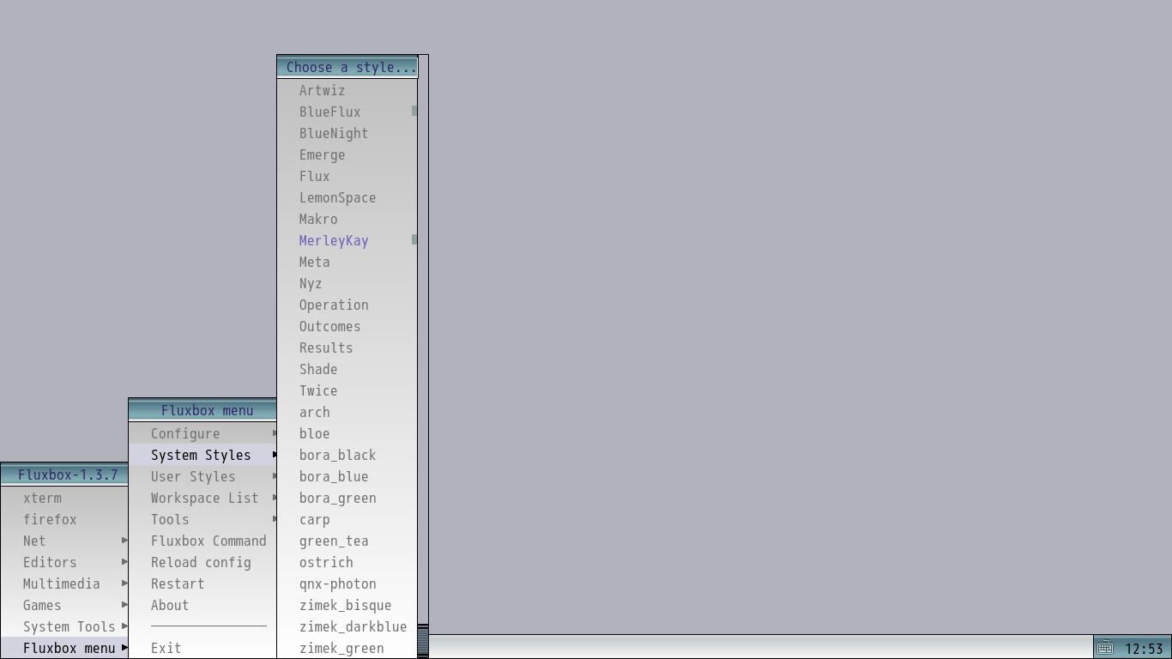Expand the Net submenu
1172x659 pixels.
[64, 541]
